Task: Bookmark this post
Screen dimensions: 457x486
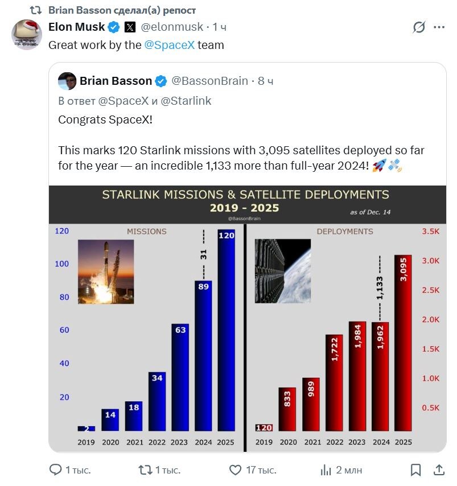Action: (x=416, y=470)
